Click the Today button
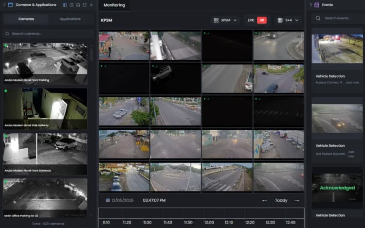 281,200
